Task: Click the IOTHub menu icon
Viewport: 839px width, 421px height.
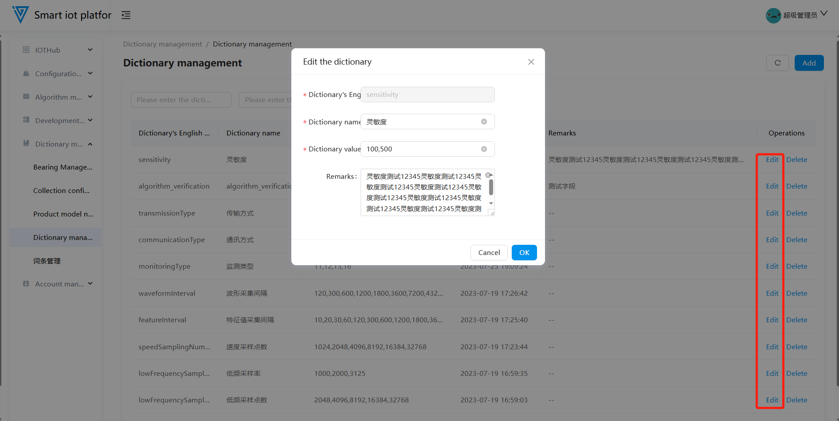Action: coord(26,50)
